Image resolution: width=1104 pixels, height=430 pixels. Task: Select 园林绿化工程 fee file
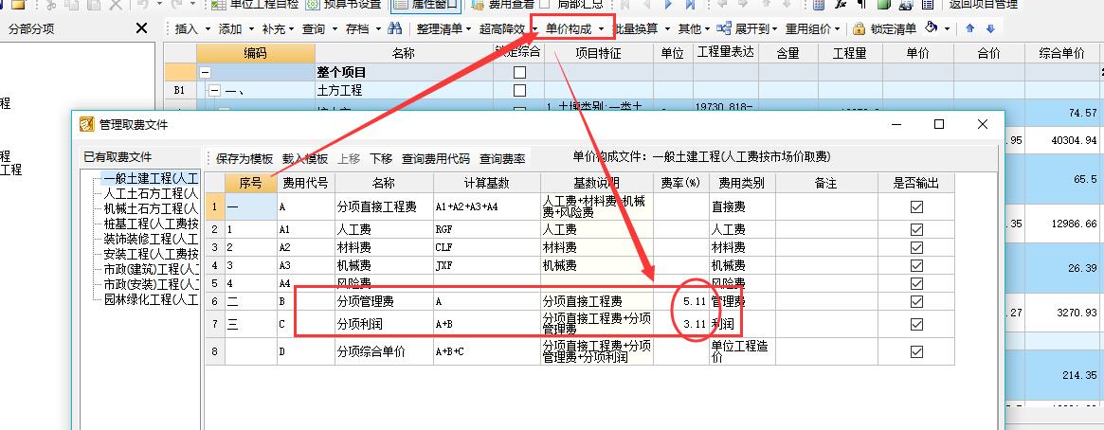[x=151, y=300]
